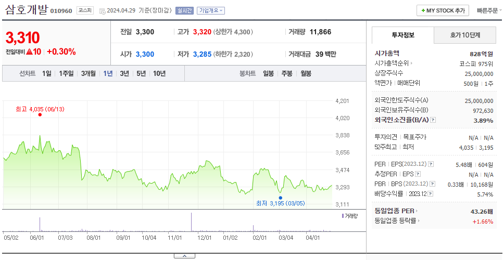
Task: Click the tallest volume bar near 12/01
Action: 191,222
